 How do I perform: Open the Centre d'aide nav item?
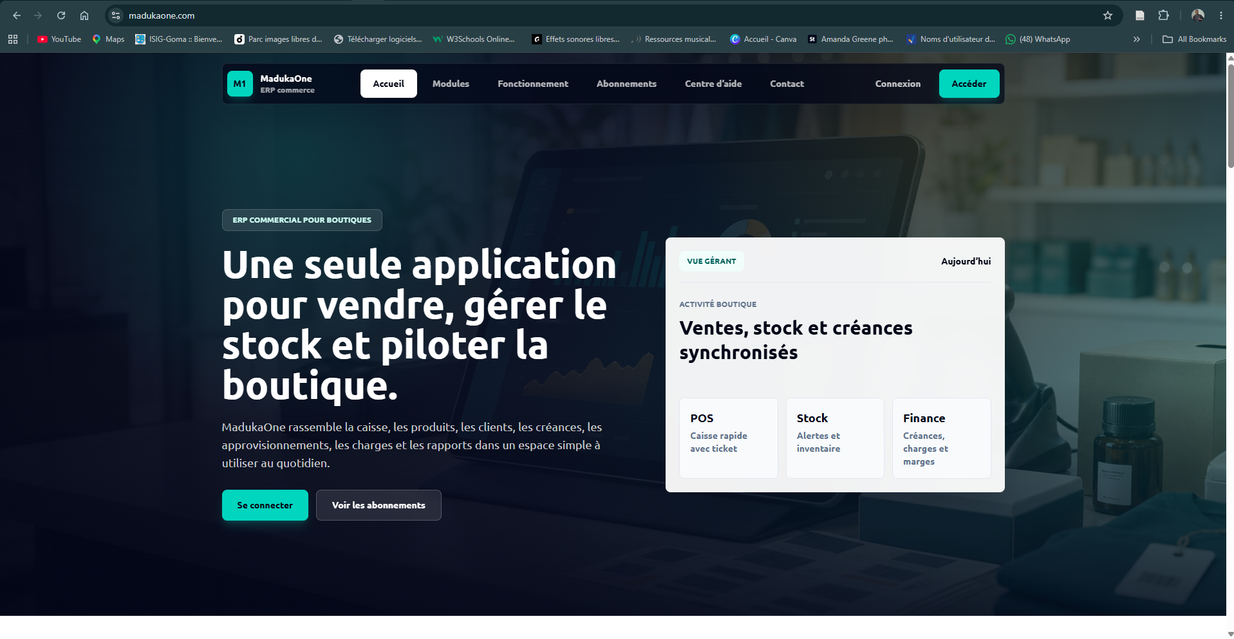click(713, 84)
